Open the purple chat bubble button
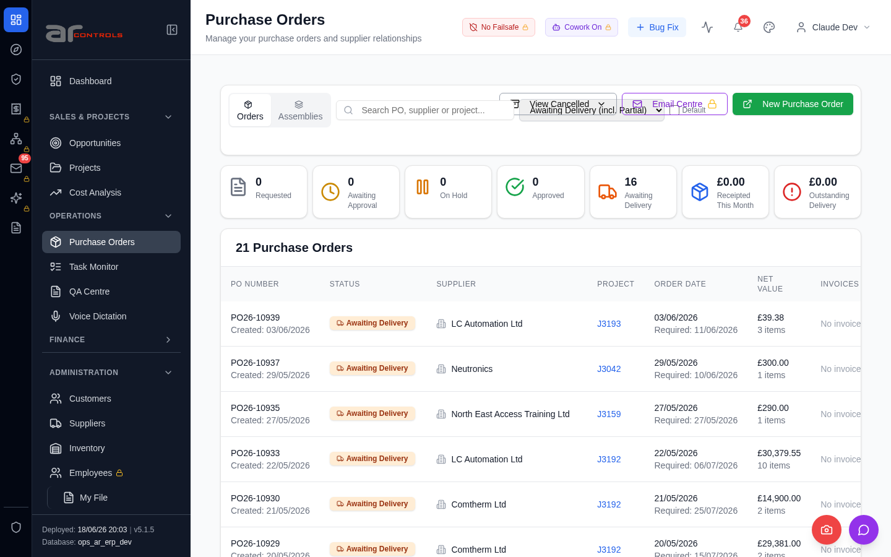This screenshot has width=891, height=557. (x=864, y=530)
